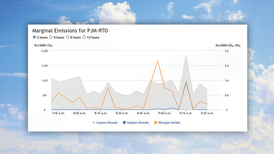Click the 8:00 a.m. axis label
This screenshot has height=154, width=274.
[80, 113]
